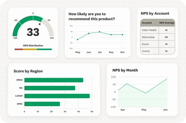The image size is (186, 123).
Task: Select the green promoters segment of NPS Distribution
Action: point(44,49)
